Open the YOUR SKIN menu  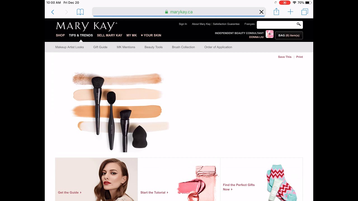tap(151, 35)
